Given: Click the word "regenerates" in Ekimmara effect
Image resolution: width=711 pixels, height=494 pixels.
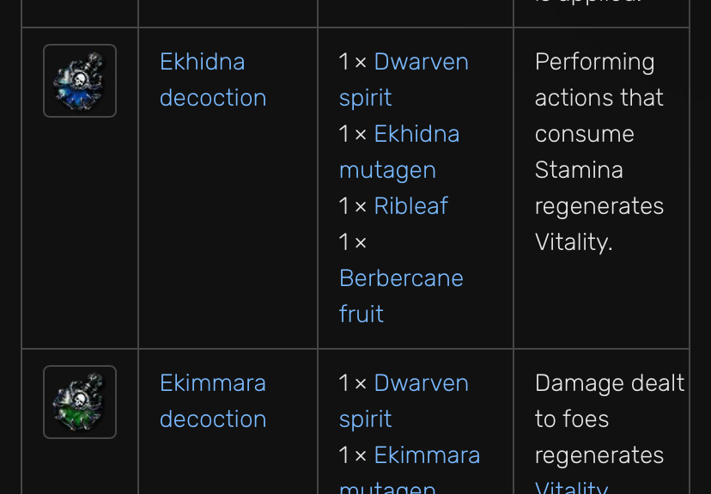Looking at the screenshot, I should pyautogui.click(x=599, y=455).
